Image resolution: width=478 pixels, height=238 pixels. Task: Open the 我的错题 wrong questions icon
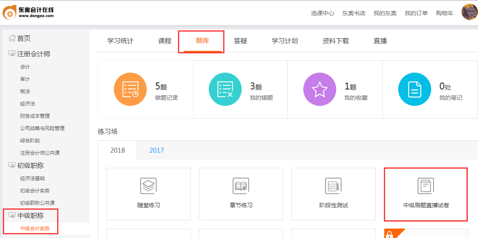(x=225, y=89)
